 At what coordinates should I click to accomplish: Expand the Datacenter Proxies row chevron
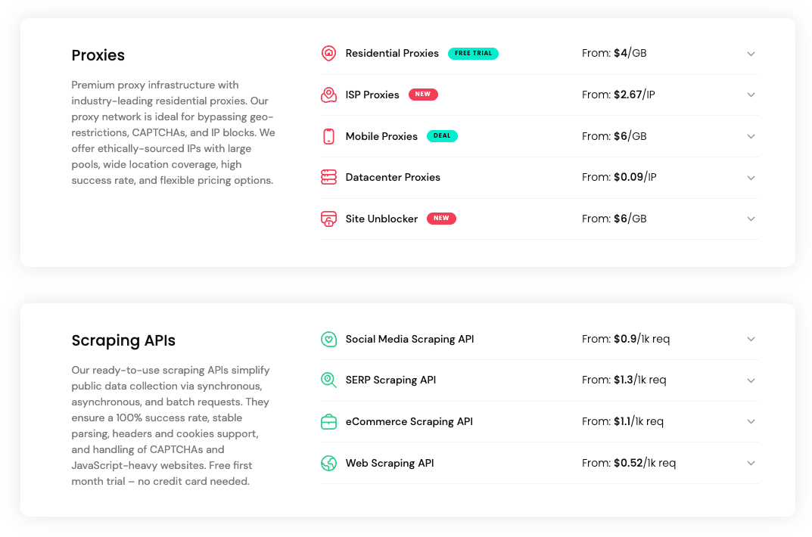pos(751,178)
